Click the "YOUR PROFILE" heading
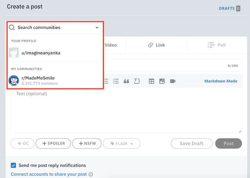The width and height of the screenshot is (250, 178). pos(24,41)
